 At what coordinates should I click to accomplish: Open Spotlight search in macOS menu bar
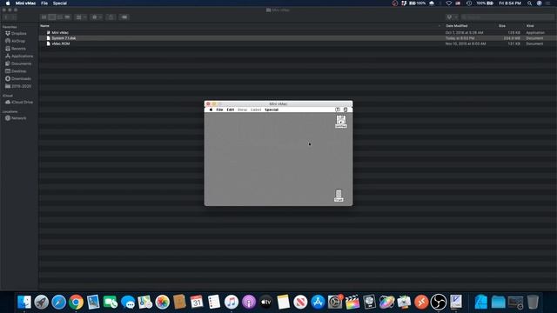point(529,3)
